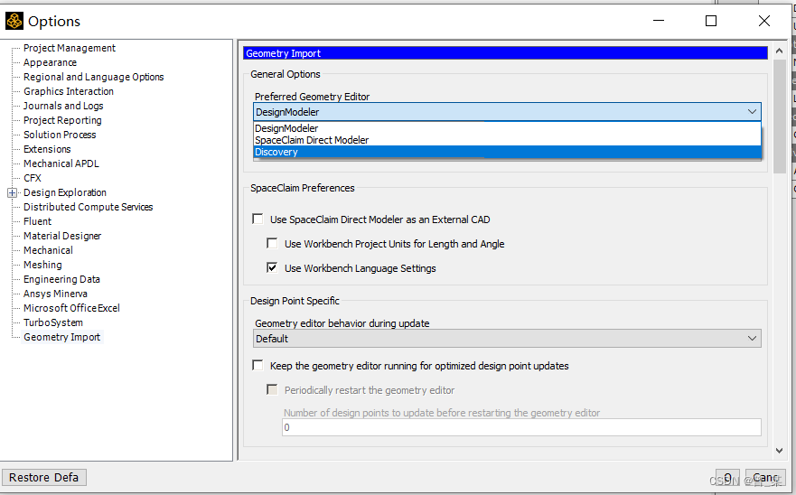Viewport: 796px width, 495px height.
Task: Open Material Designer options
Action: point(62,236)
